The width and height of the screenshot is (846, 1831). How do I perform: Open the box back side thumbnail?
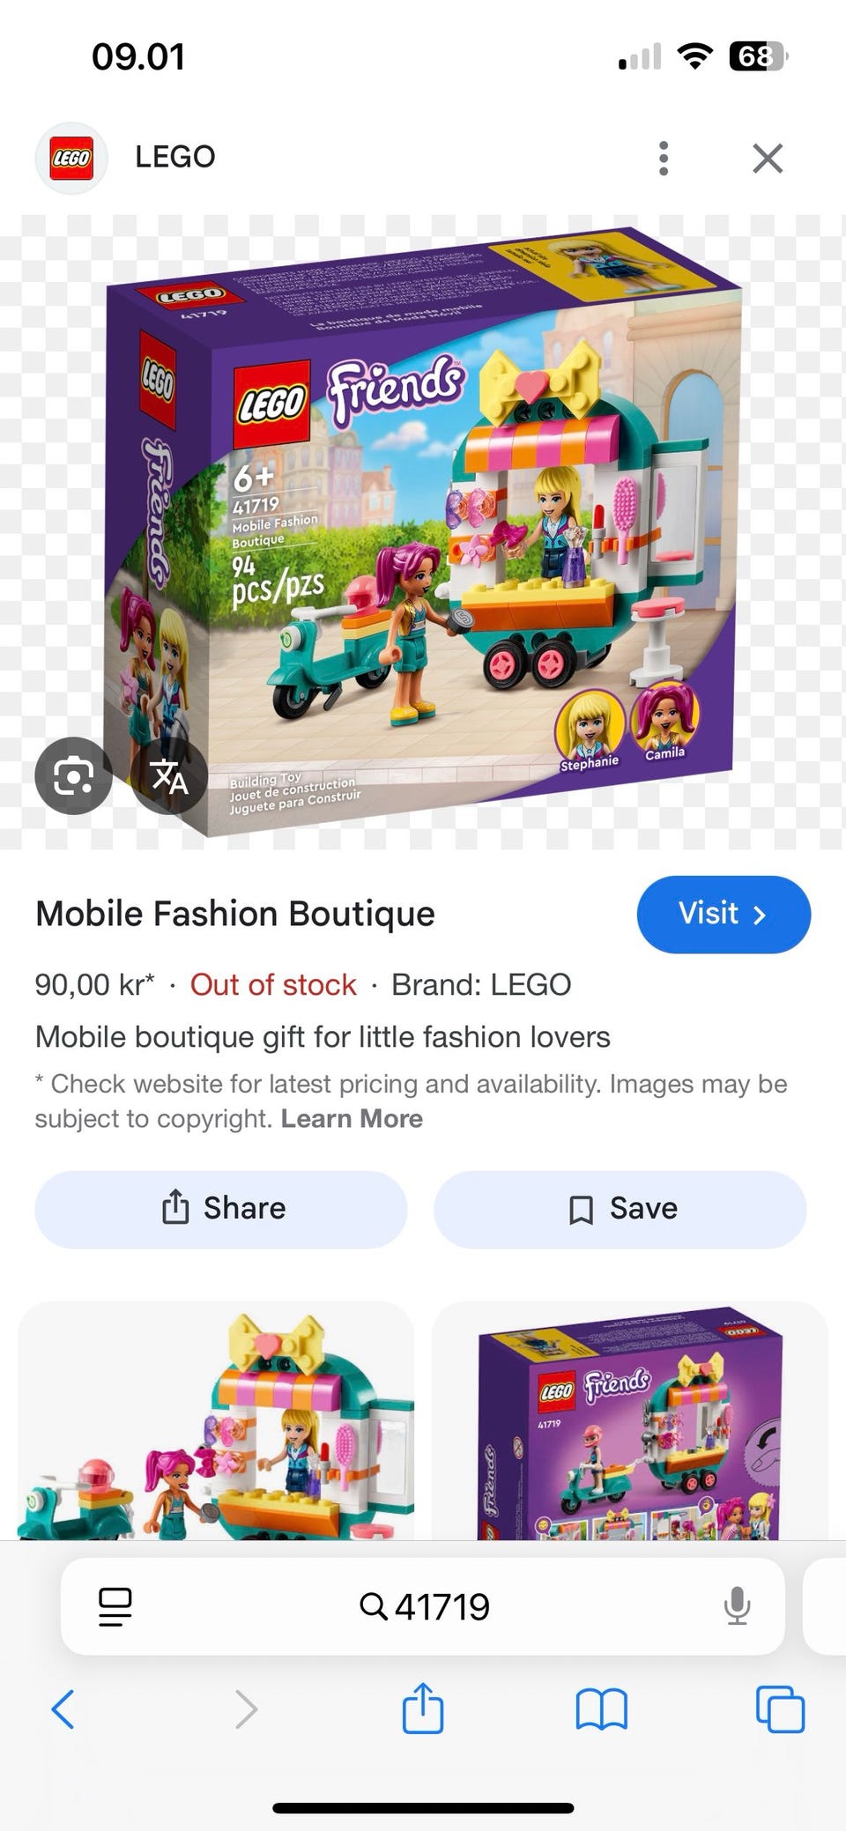pyautogui.click(x=630, y=1420)
